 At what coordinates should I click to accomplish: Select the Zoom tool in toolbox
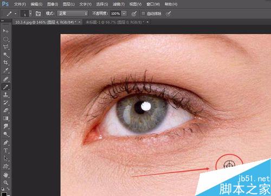[5, 182]
